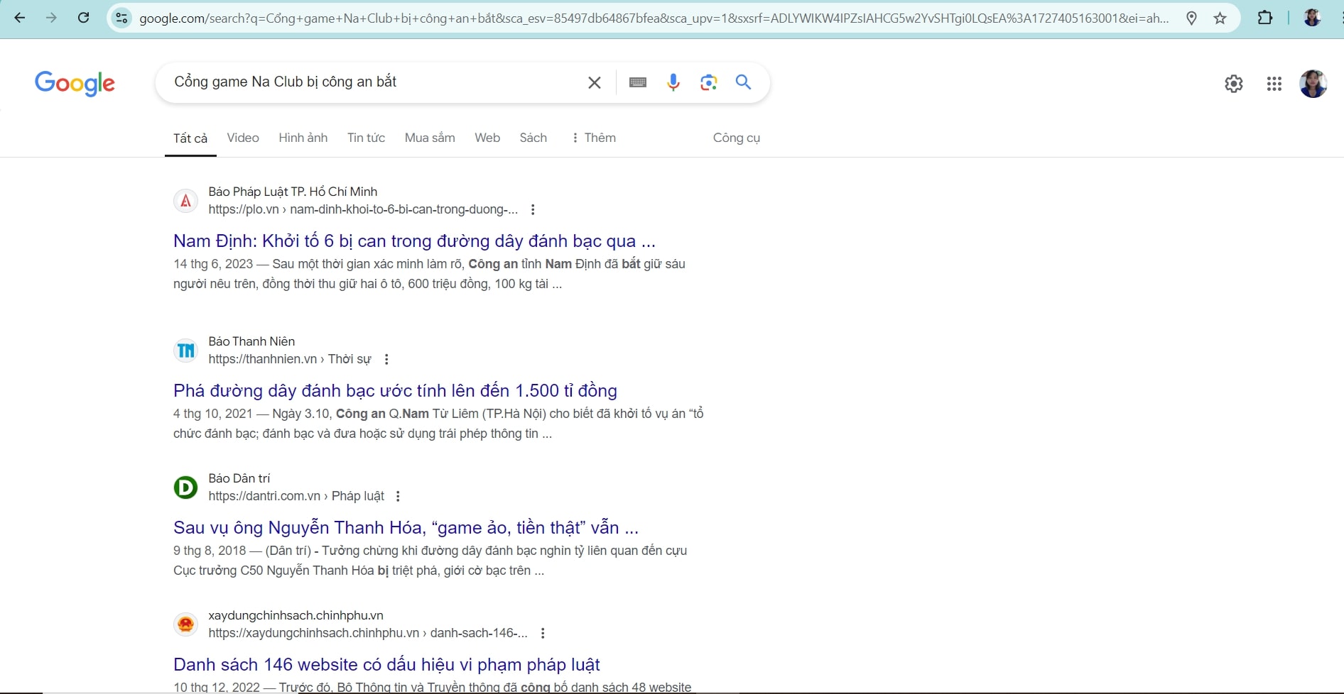Click the Báo Thanh Niên favicon

(185, 351)
